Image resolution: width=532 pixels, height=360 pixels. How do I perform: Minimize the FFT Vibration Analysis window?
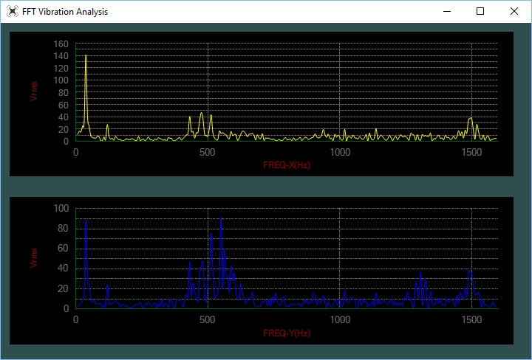(x=447, y=11)
